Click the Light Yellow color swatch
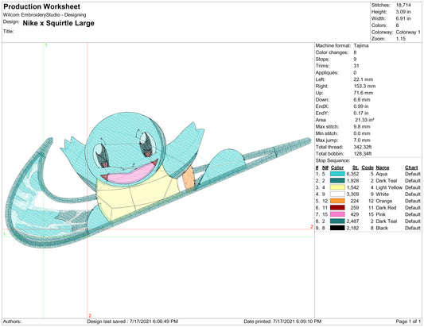This screenshot has width=424, height=327. (x=337, y=187)
